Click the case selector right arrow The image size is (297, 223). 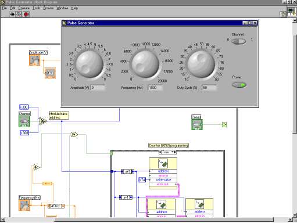175,152
